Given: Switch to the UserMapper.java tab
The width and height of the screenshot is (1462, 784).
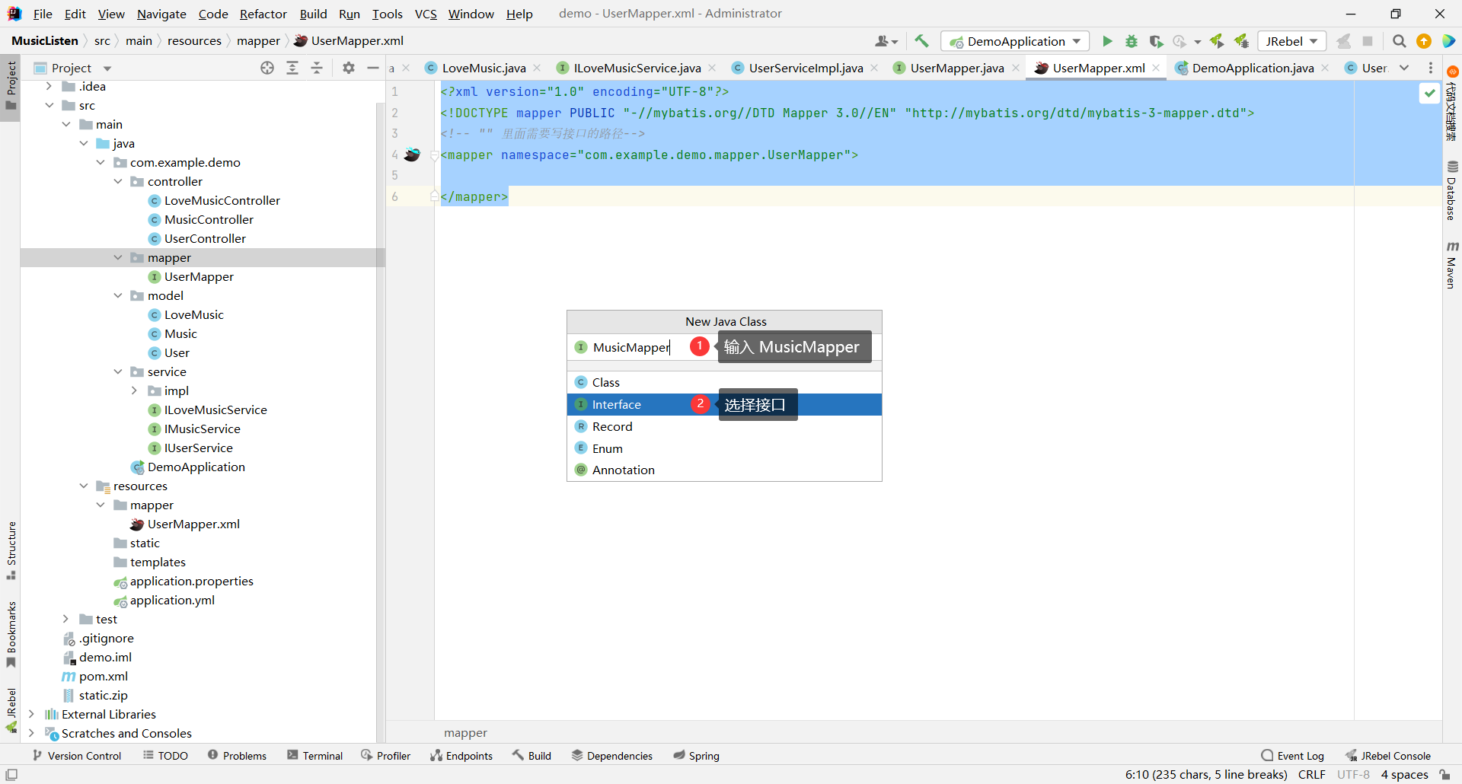Looking at the screenshot, I should tap(956, 68).
